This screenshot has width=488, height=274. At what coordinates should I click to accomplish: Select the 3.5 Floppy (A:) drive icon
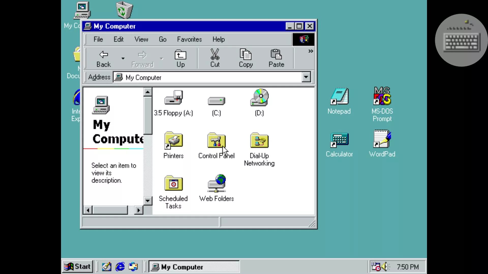pos(174,98)
